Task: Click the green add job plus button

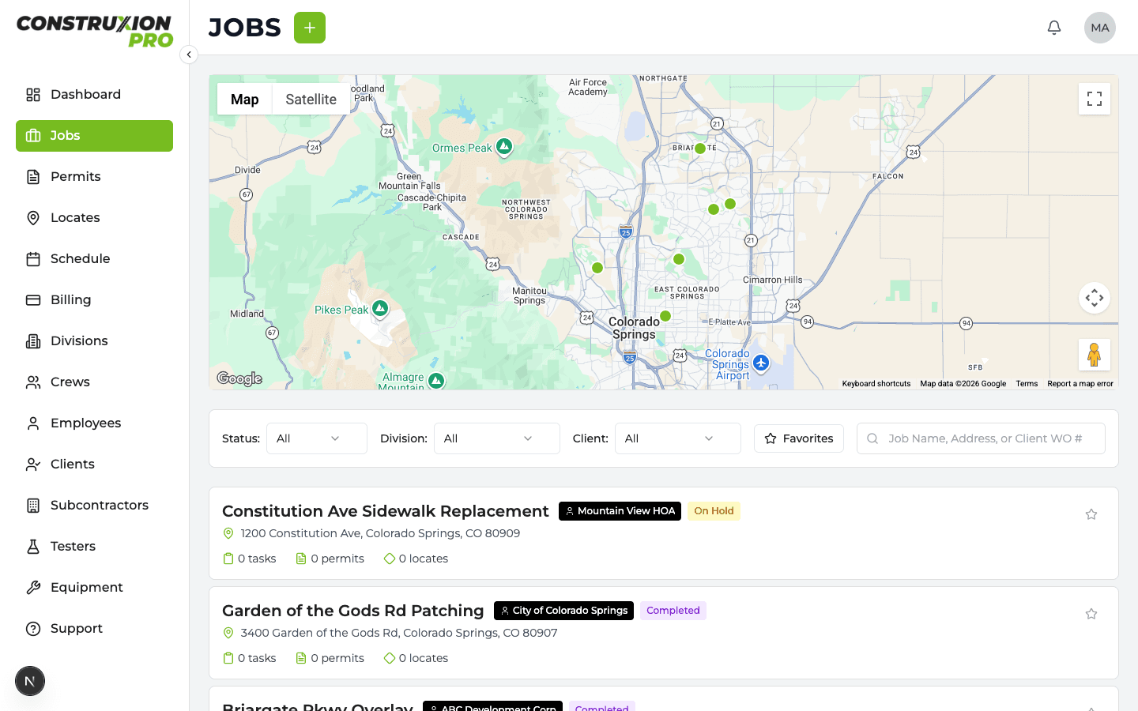Action: tap(310, 28)
